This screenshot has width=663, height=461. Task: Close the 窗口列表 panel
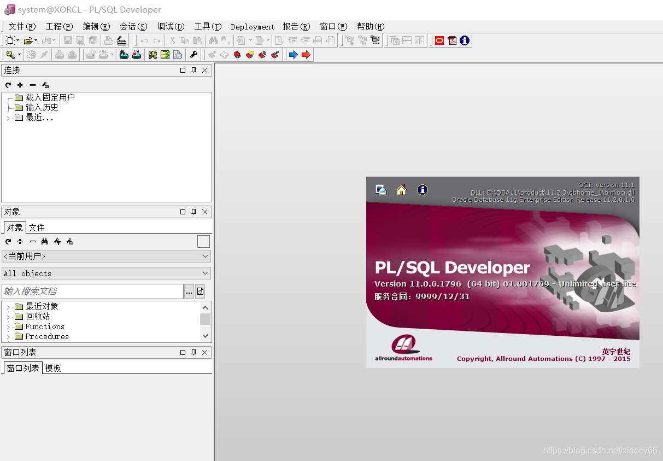[x=204, y=352]
